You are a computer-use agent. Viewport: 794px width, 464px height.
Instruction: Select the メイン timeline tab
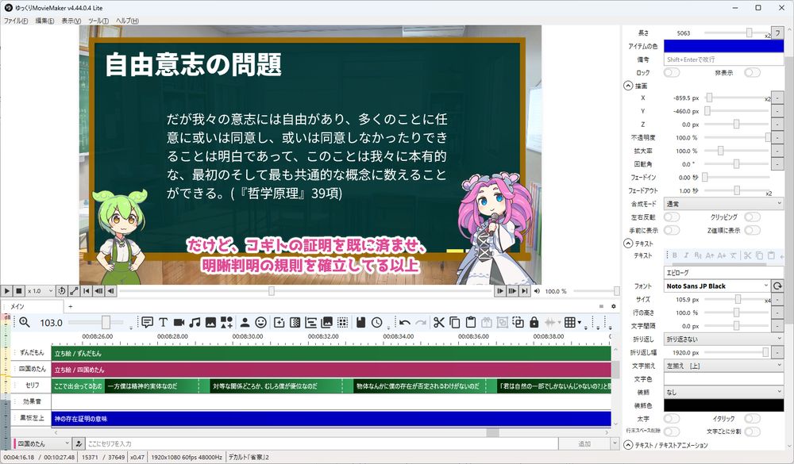coord(32,306)
